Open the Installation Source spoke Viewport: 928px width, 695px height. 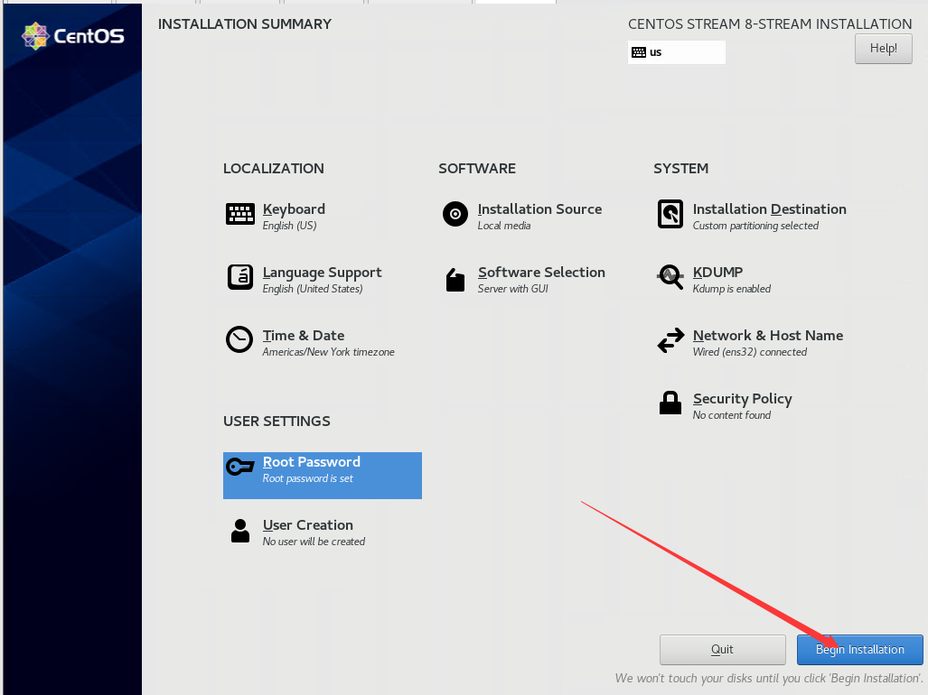coord(539,209)
